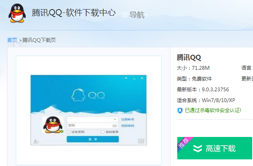Go to 首页 breadcrumb link
The height and width of the screenshot is (166, 253).
click(12, 40)
